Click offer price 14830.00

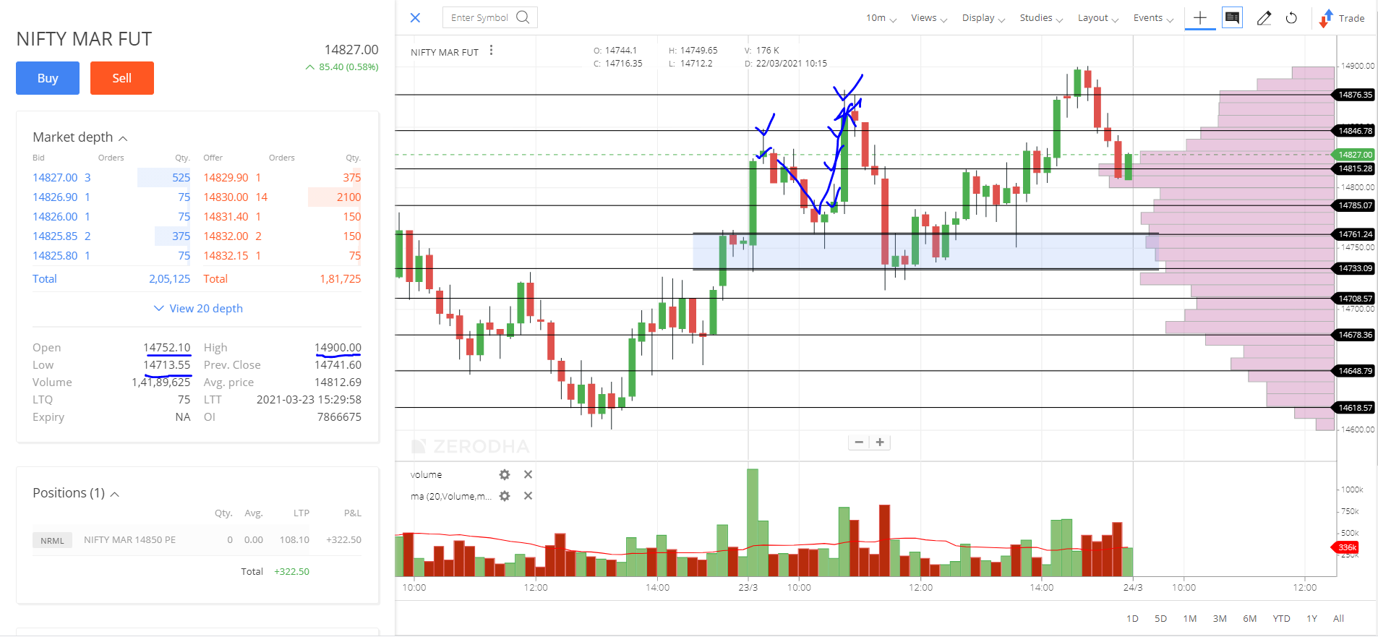226,197
